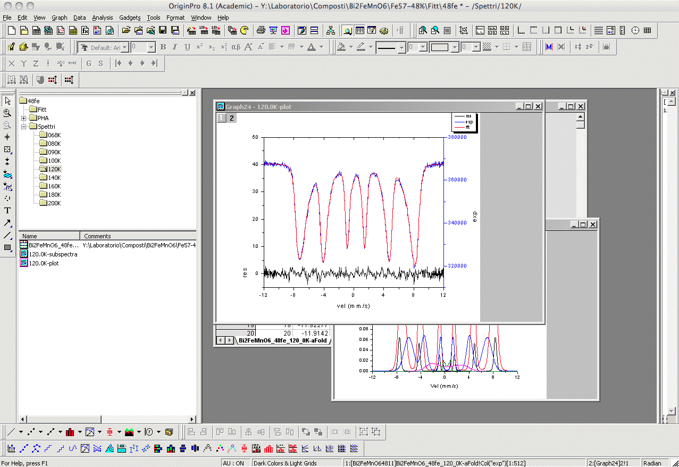Pick the Arrow drawing tool
This screenshot has width=679, height=467.
coord(7,223)
